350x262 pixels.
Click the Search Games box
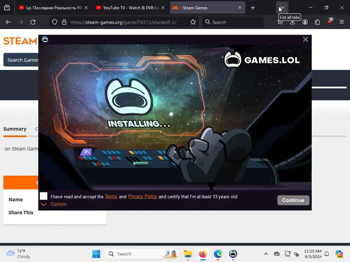(x=21, y=60)
